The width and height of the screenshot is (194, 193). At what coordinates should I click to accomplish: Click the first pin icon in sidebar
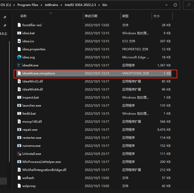(x=5, y=17)
